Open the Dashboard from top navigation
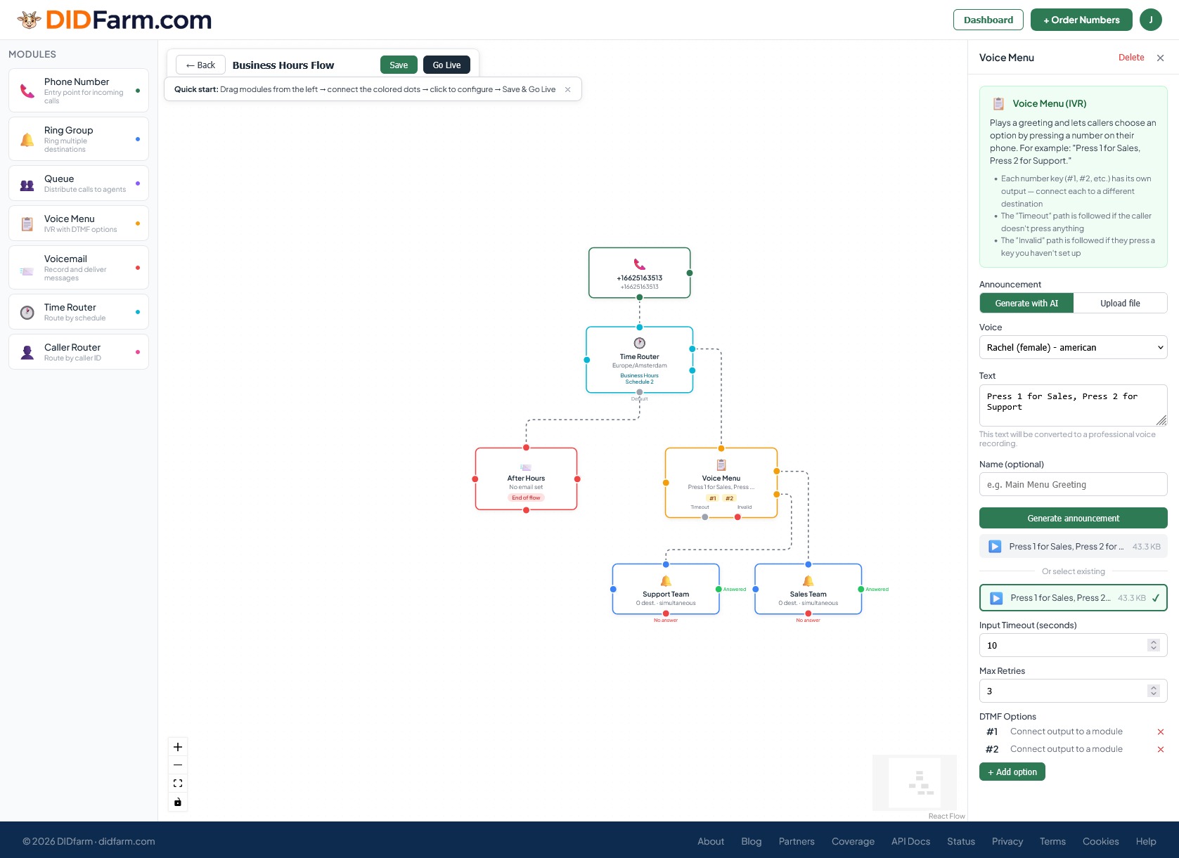The width and height of the screenshot is (1179, 858). (988, 20)
